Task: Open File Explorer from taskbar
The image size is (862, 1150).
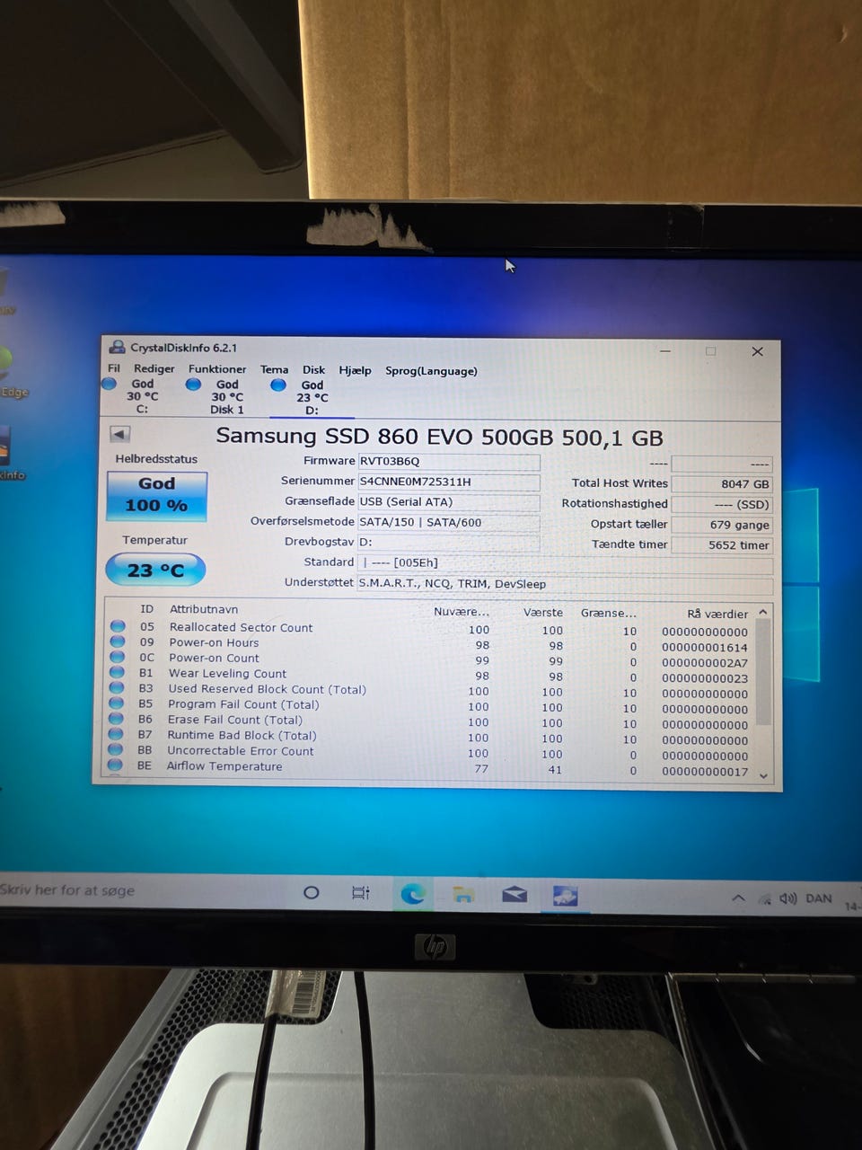Action: click(463, 894)
